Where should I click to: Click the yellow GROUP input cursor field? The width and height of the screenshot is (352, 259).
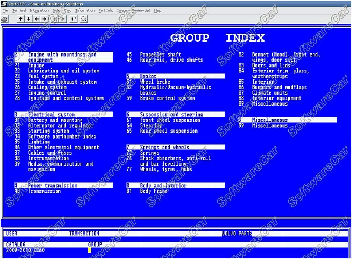[x=89, y=250]
